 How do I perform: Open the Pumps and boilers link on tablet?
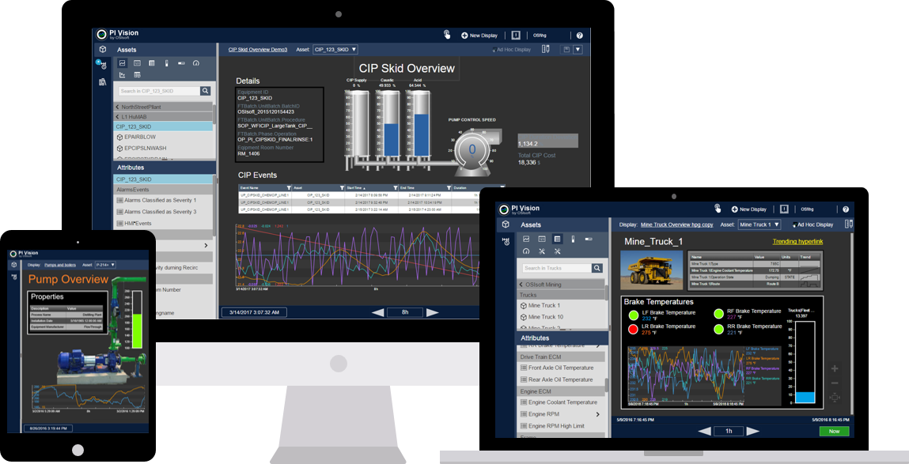click(x=60, y=265)
